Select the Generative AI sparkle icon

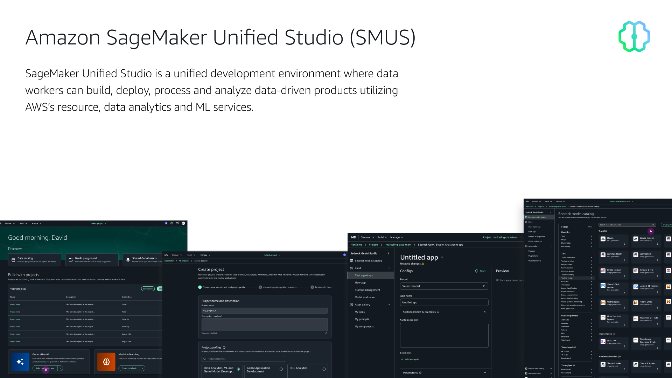(x=20, y=362)
